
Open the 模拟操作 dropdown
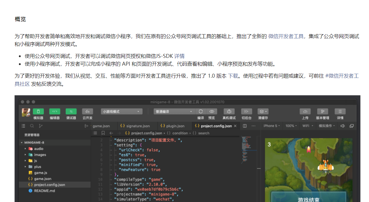pos(327,126)
